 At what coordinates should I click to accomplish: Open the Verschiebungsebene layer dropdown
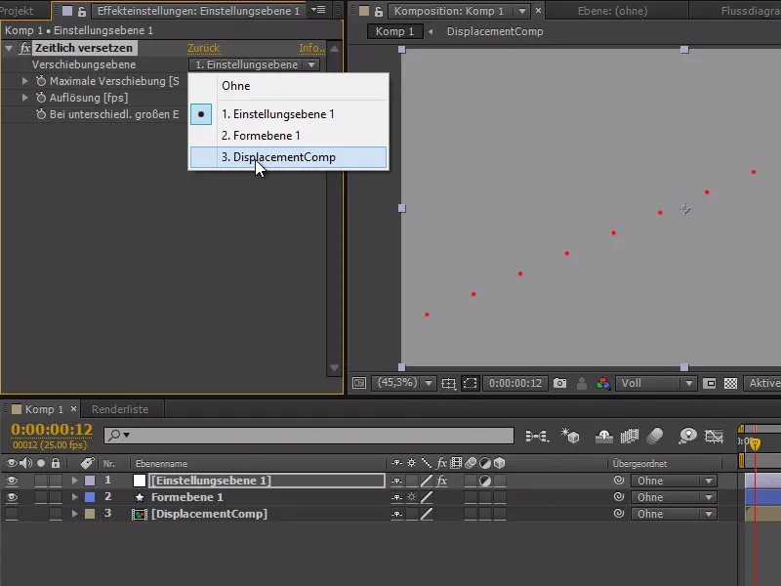click(254, 64)
